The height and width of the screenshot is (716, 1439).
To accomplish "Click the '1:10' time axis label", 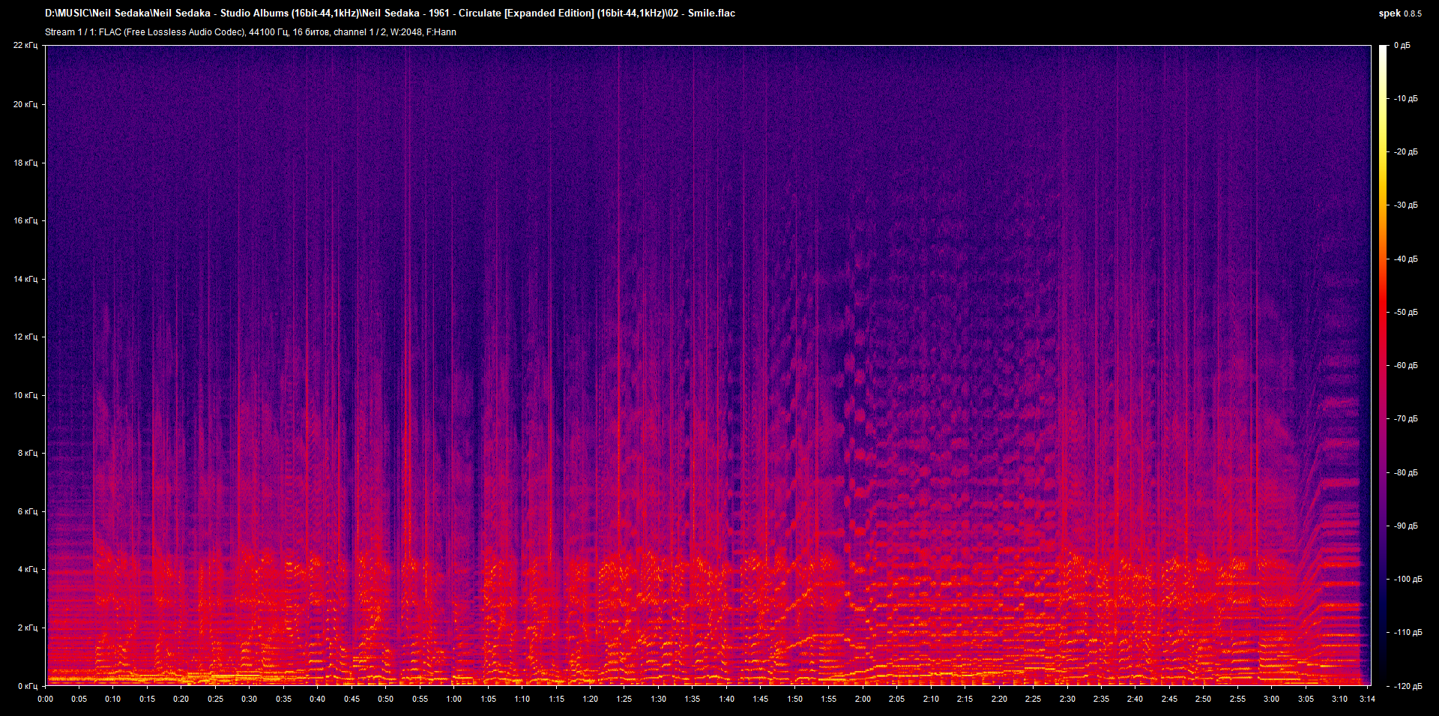I will [x=522, y=699].
